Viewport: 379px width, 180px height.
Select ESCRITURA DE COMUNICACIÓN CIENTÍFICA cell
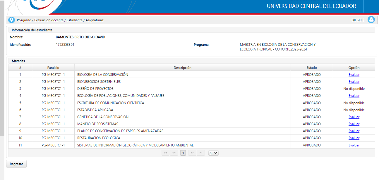pyautogui.click(x=182, y=103)
